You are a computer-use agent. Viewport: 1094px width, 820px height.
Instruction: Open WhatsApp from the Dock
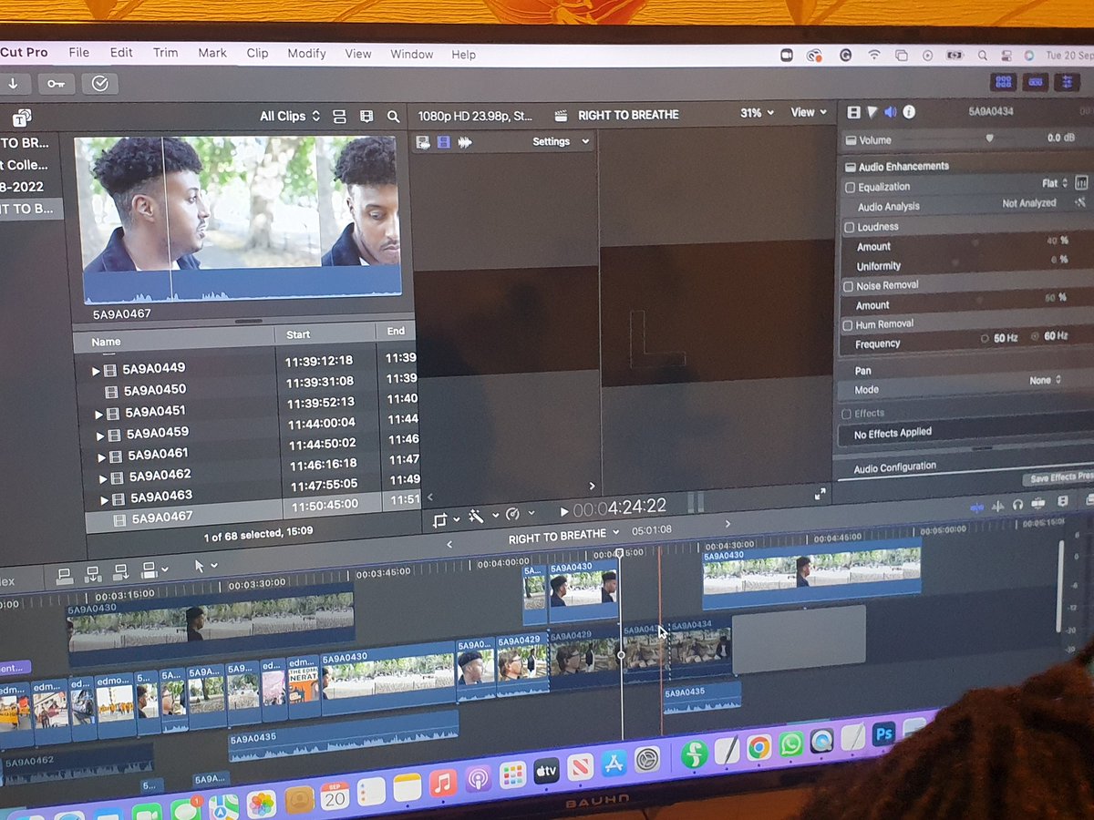(x=790, y=744)
